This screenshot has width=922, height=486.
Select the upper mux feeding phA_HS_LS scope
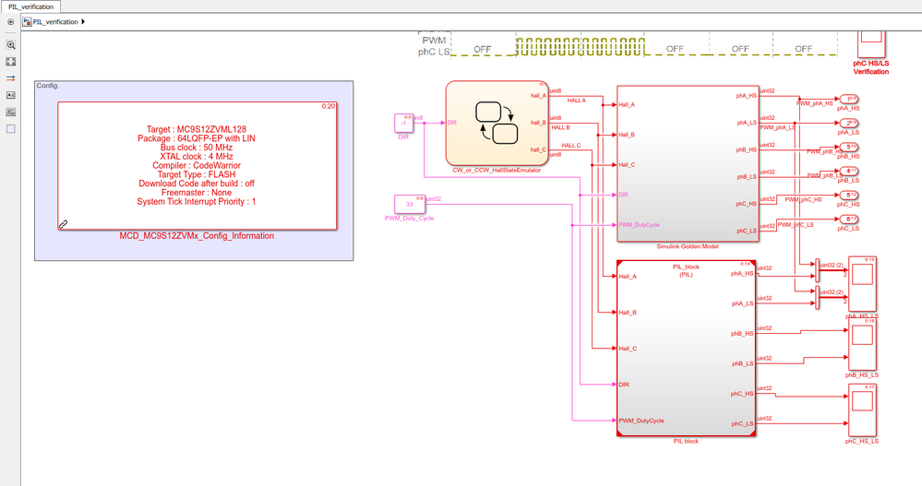pos(818,271)
